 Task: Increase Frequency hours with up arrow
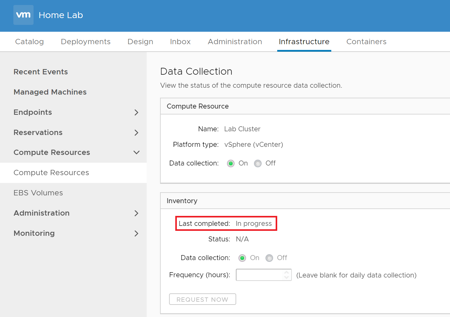click(x=287, y=272)
